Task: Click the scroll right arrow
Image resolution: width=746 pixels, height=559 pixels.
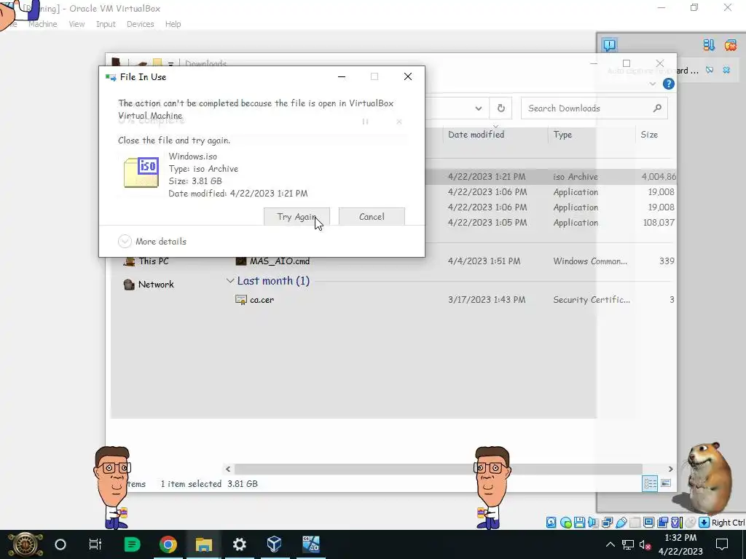Action: pos(670,469)
